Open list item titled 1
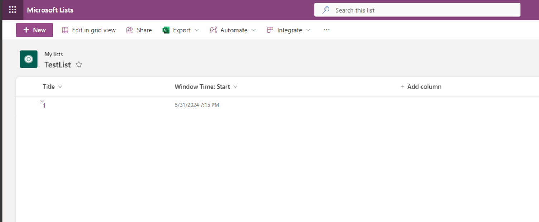The width and height of the screenshot is (539, 222). coord(44,105)
